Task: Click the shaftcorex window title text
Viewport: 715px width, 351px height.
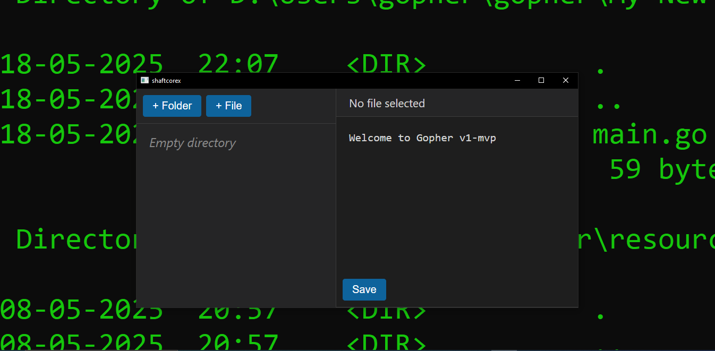Action: click(166, 81)
